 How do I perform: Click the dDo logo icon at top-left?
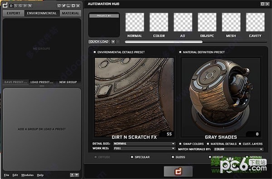5,5
